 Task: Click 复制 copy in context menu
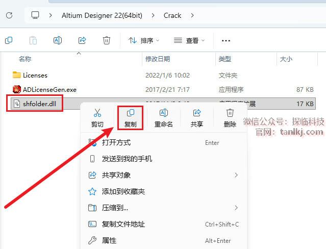131,118
